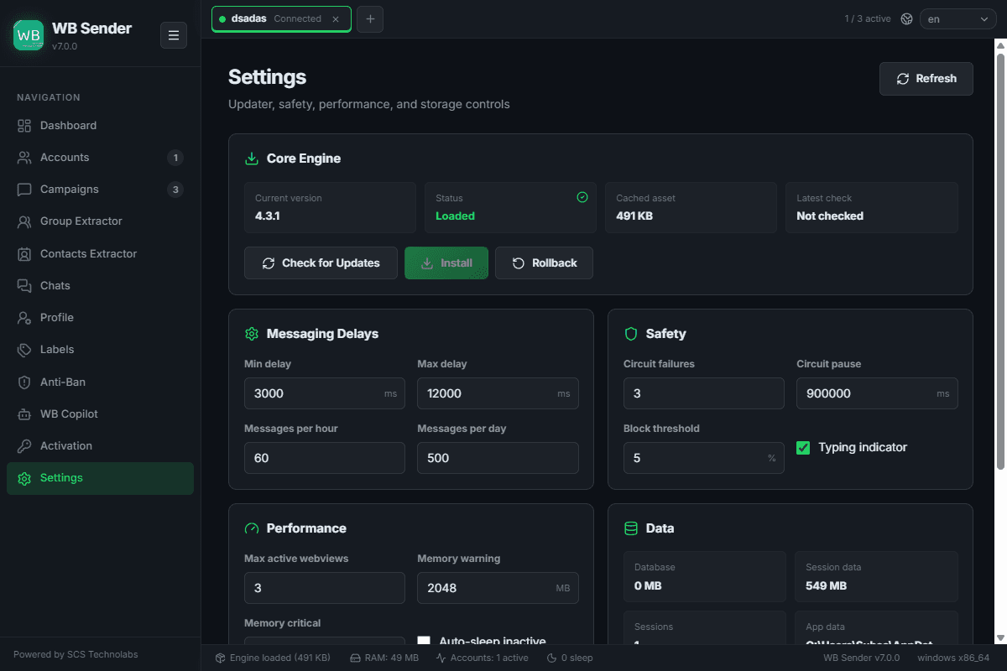Click the WB Copilot robot icon
This screenshot has height=671, width=1007.
coord(24,414)
